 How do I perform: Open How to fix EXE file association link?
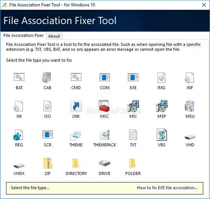[167, 188]
